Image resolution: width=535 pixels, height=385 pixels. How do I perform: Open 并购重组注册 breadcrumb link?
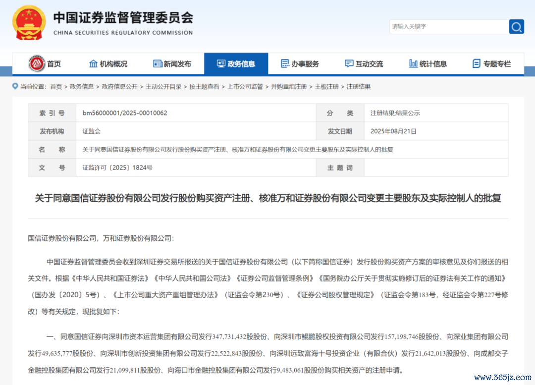[x=289, y=87]
